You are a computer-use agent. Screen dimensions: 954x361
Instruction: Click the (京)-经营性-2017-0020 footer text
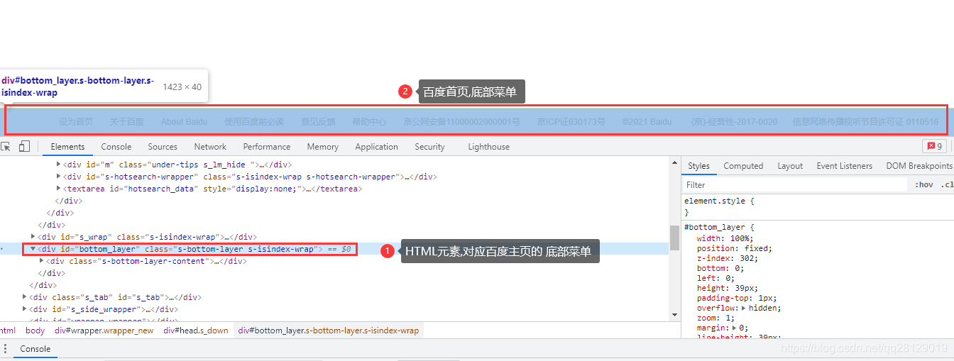(734, 121)
